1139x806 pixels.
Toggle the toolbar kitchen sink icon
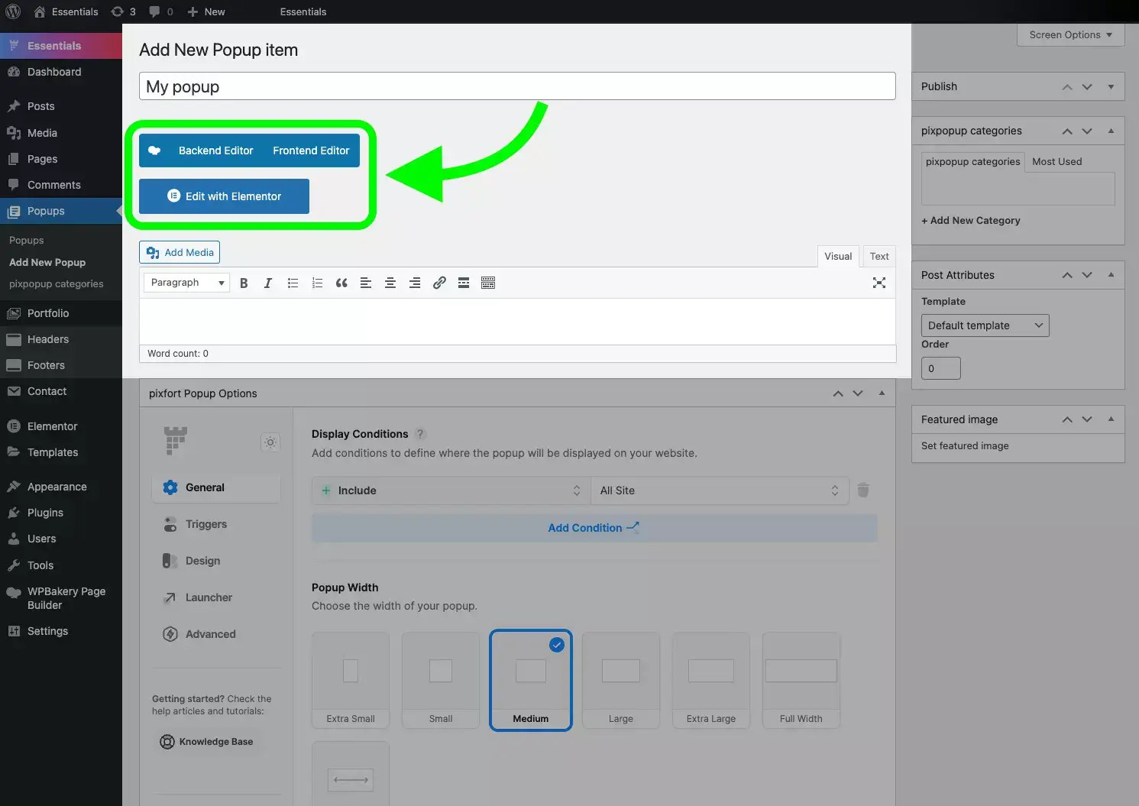tap(488, 283)
